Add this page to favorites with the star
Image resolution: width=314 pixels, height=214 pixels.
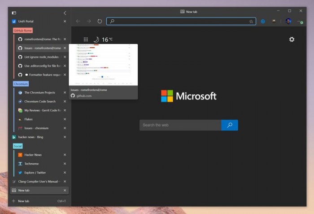(x=251, y=21)
